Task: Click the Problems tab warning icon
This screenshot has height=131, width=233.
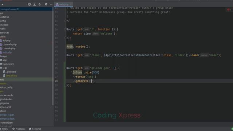Action: point(13,129)
